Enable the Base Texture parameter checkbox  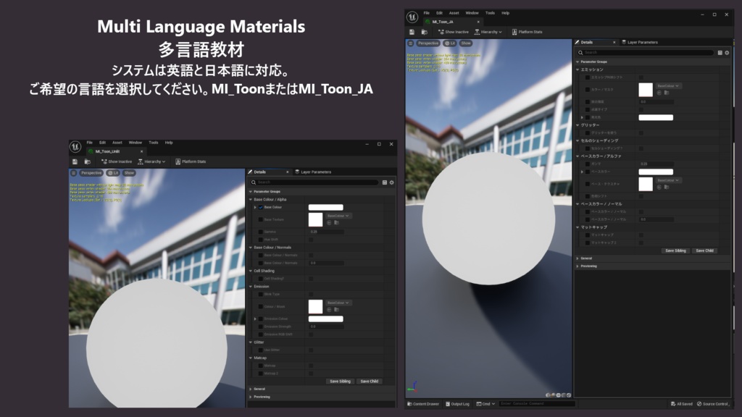coord(261,220)
